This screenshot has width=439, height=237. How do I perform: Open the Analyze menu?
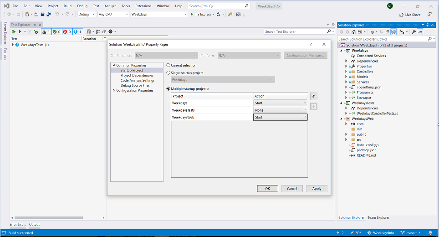tap(110, 6)
